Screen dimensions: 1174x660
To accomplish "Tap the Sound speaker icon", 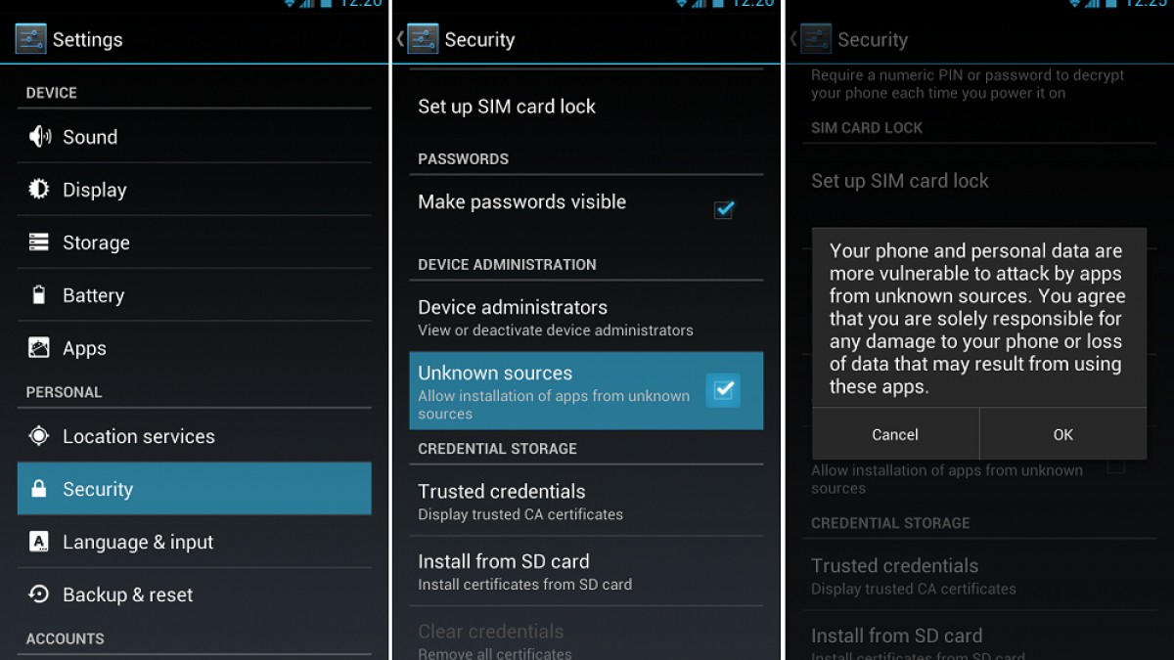I will pyautogui.click(x=40, y=136).
